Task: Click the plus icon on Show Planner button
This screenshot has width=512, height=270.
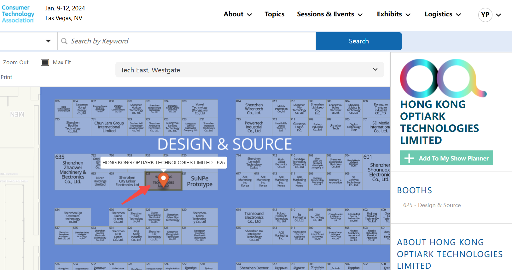Action: pyautogui.click(x=409, y=158)
